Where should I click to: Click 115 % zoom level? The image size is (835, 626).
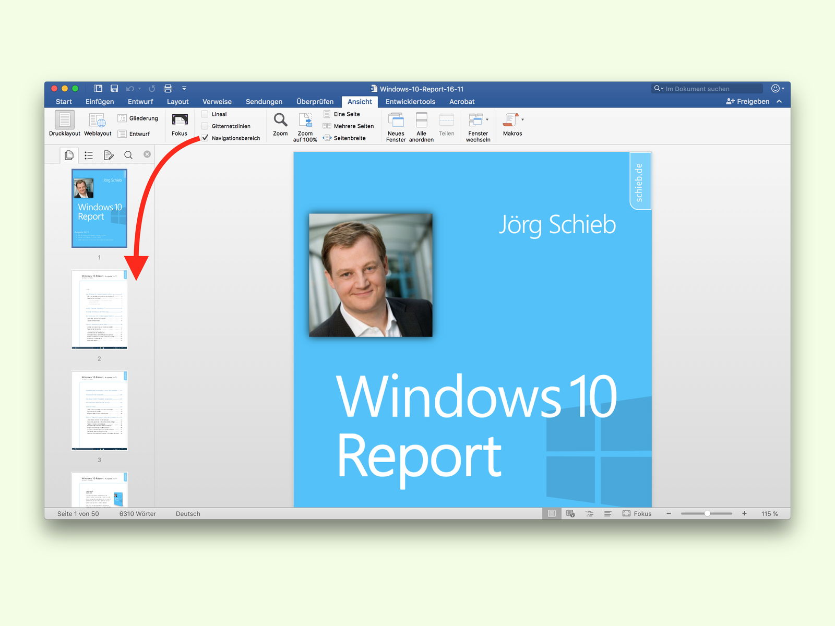tap(769, 514)
